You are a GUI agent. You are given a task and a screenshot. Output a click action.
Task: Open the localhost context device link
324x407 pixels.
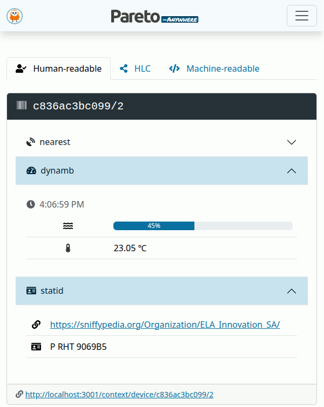119,395
